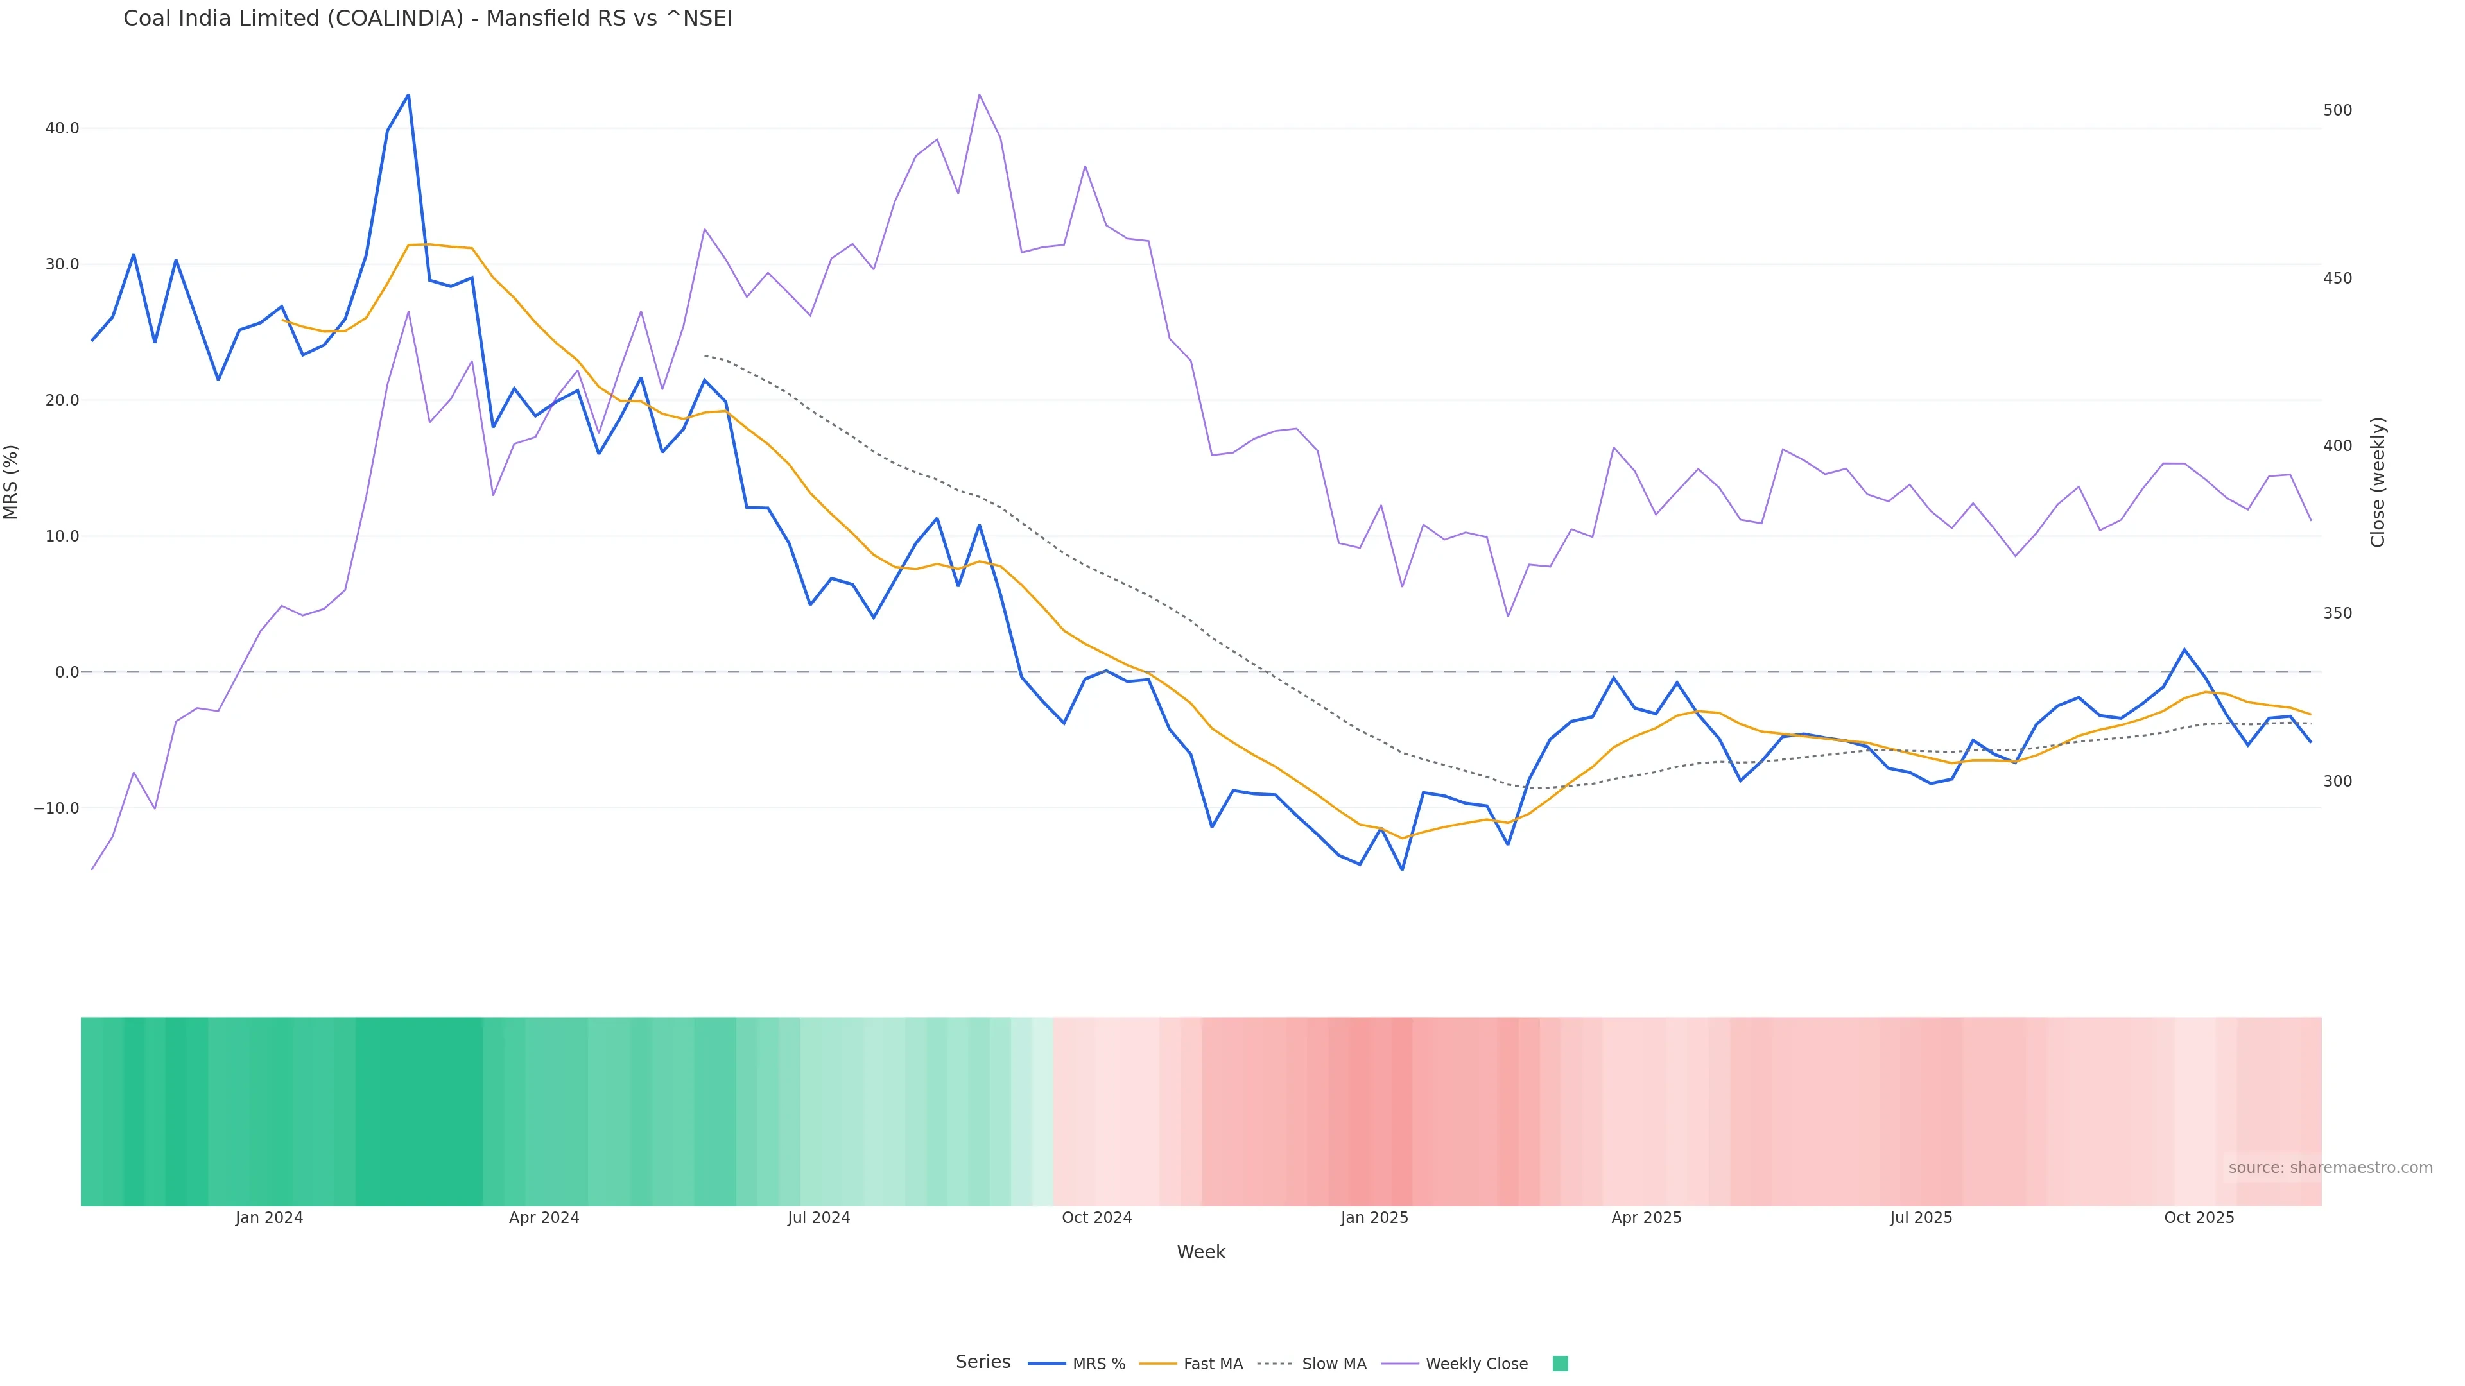Select the Jul 2025 x-axis tick label
Viewport: 2465px width, 1386px height.
[x=1921, y=1218]
